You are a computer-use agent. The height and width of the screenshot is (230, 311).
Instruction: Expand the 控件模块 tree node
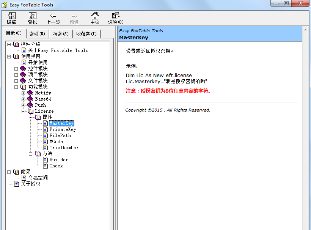(x=16, y=69)
